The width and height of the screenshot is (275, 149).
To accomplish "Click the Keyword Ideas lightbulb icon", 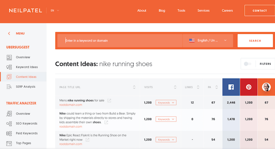I will point(9,67).
